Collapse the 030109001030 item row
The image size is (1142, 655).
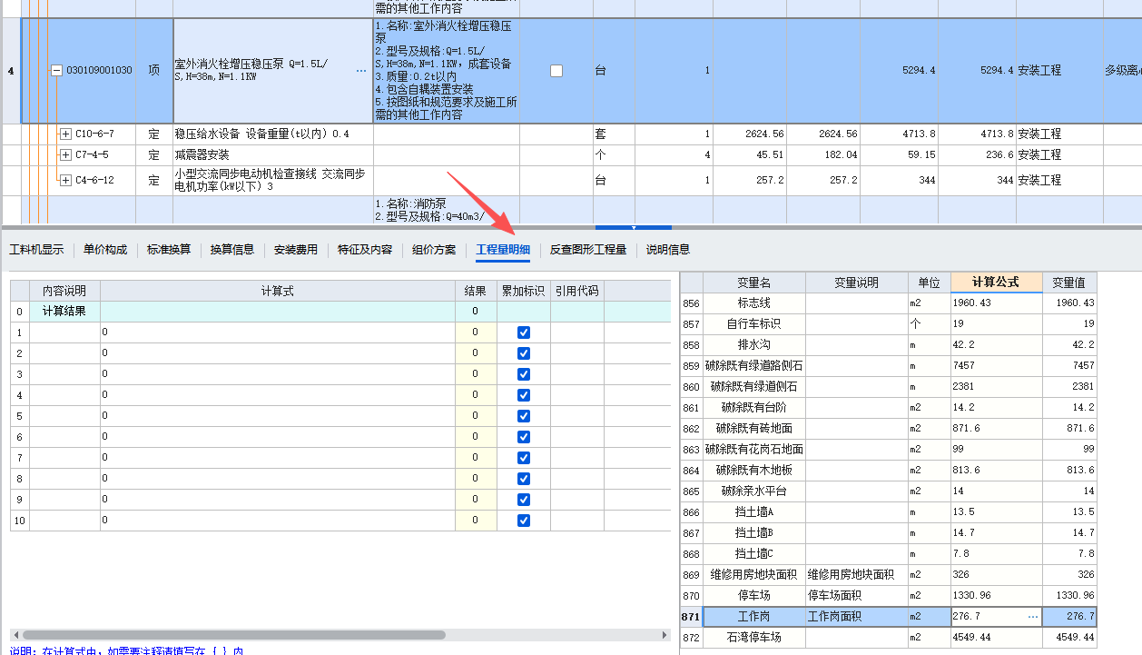click(x=56, y=70)
